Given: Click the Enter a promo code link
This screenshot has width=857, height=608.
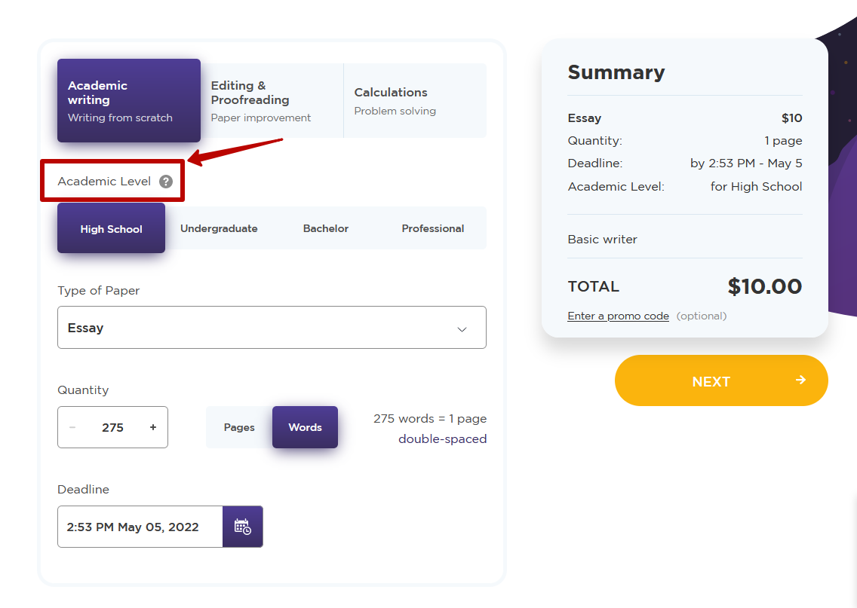Looking at the screenshot, I should [618, 316].
